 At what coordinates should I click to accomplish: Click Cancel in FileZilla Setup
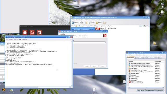tap(103, 66)
